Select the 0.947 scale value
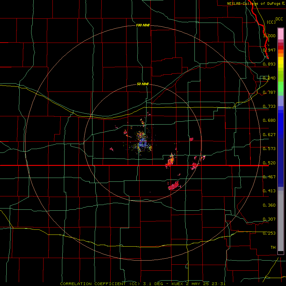This screenshot has width=286, height=286. 269,50
